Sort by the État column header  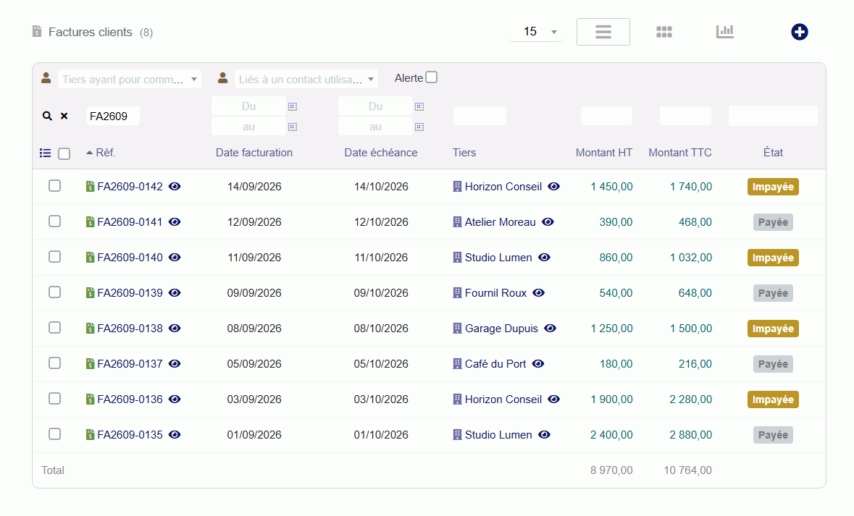click(x=773, y=153)
